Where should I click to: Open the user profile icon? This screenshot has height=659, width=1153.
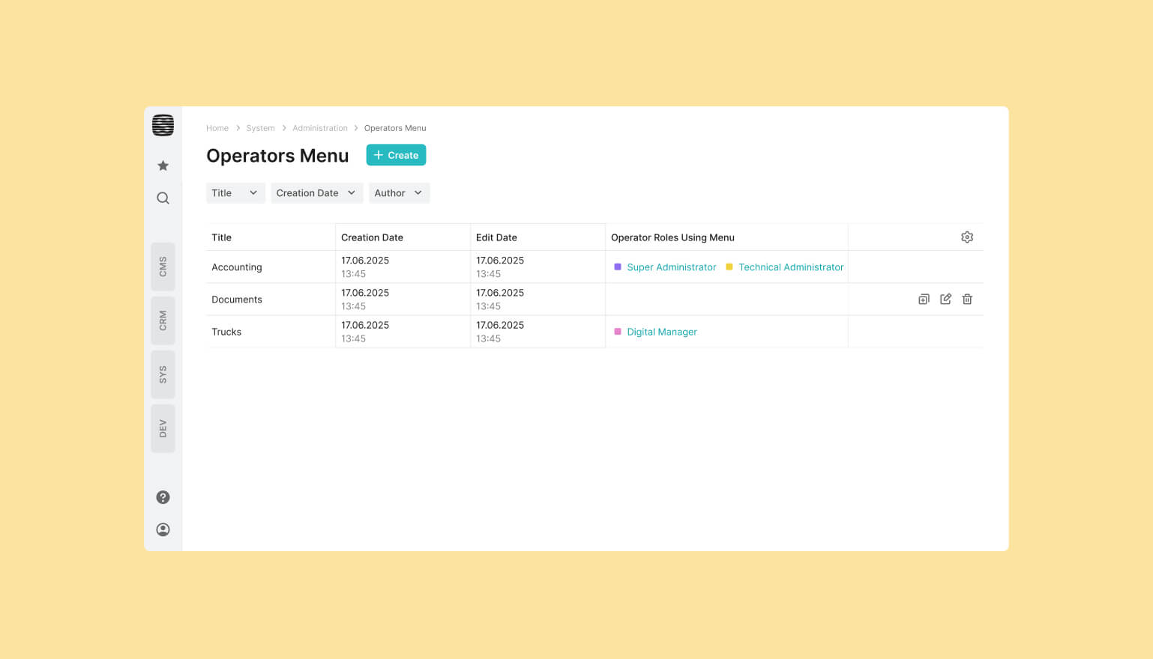(163, 529)
